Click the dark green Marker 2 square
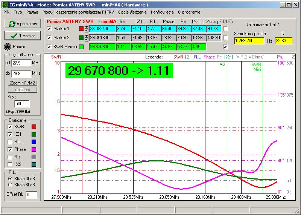Viewport: 301px width, 215px height. 82,38
